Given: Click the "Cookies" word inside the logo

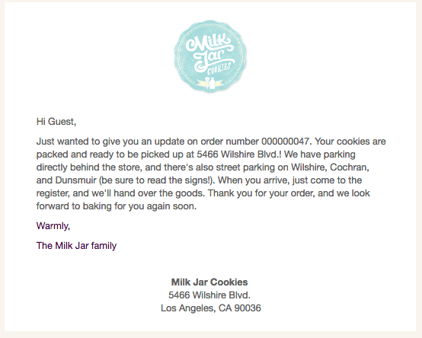Looking at the screenshot, I should [x=219, y=69].
